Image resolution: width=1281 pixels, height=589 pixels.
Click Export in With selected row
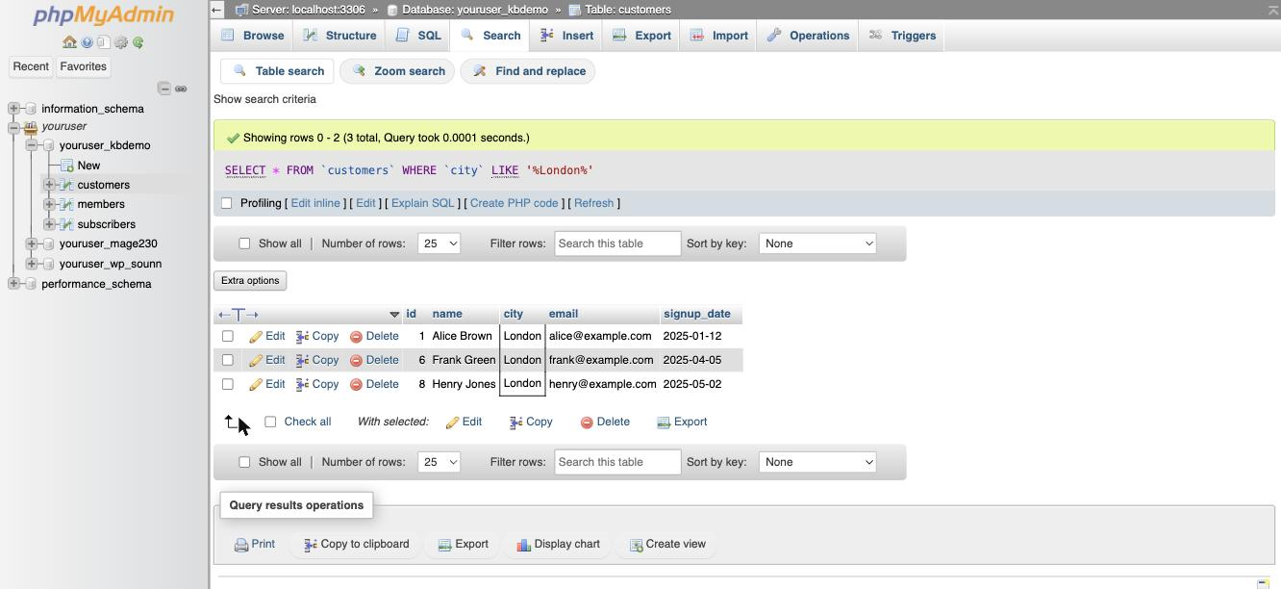682,422
